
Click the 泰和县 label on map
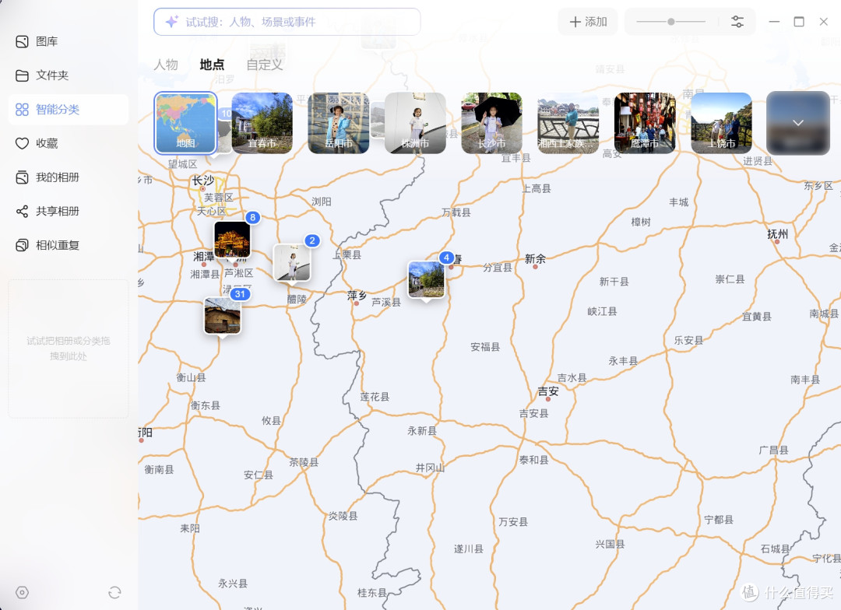tap(533, 460)
